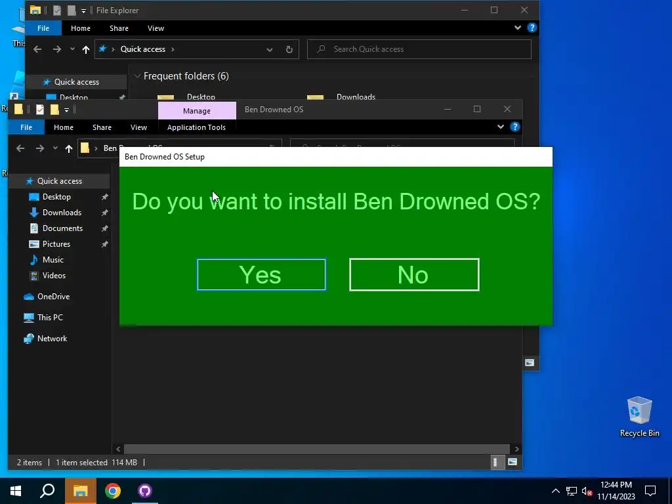The height and width of the screenshot is (504, 672).
Task: Open the Windows Start menu
Action: (16, 491)
